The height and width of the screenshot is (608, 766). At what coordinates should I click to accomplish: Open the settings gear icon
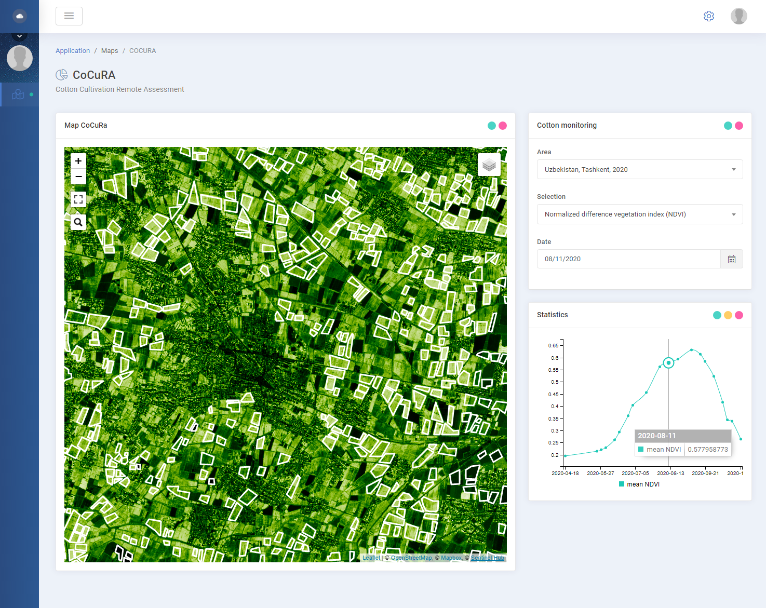tap(708, 16)
